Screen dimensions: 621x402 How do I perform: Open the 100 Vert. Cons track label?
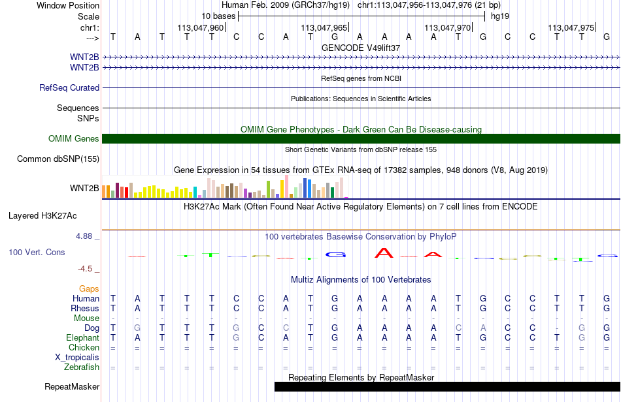click(37, 252)
